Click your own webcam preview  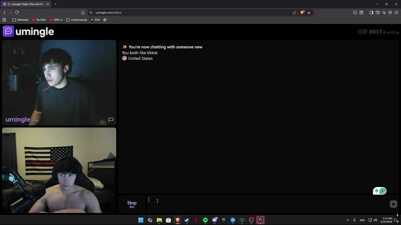tap(59, 170)
